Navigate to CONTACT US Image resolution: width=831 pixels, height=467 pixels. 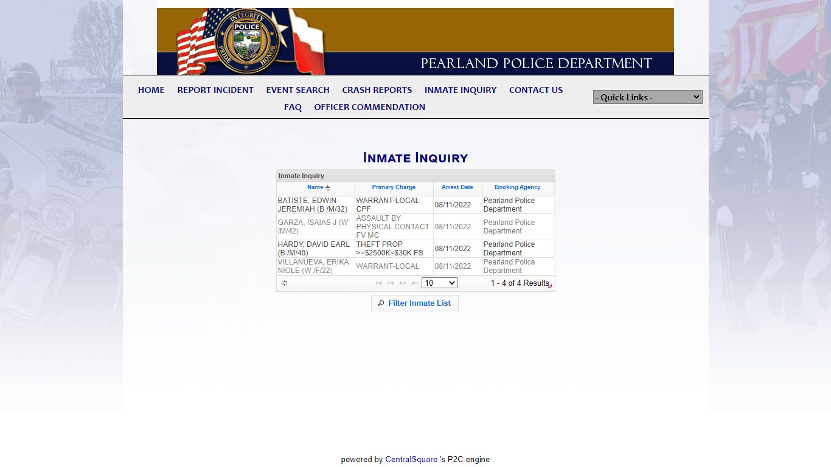pos(536,90)
